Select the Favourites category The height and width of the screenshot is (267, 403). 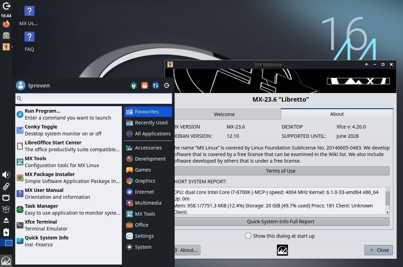(x=148, y=112)
